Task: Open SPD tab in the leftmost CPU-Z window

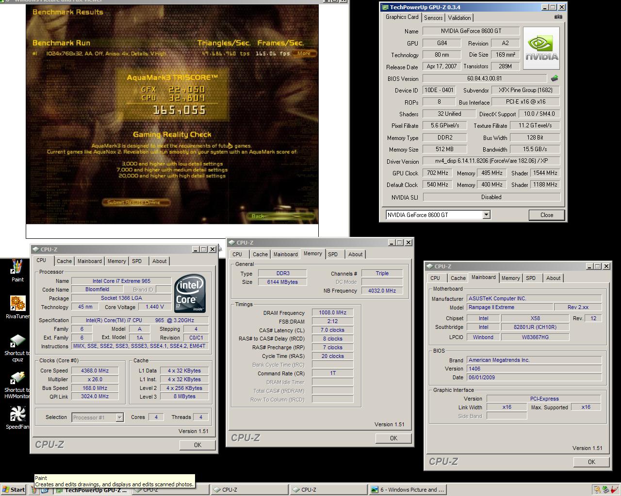Action: [x=137, y=261]
